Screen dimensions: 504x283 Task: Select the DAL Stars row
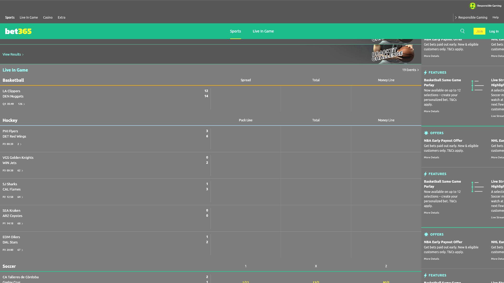click(10, 242)
